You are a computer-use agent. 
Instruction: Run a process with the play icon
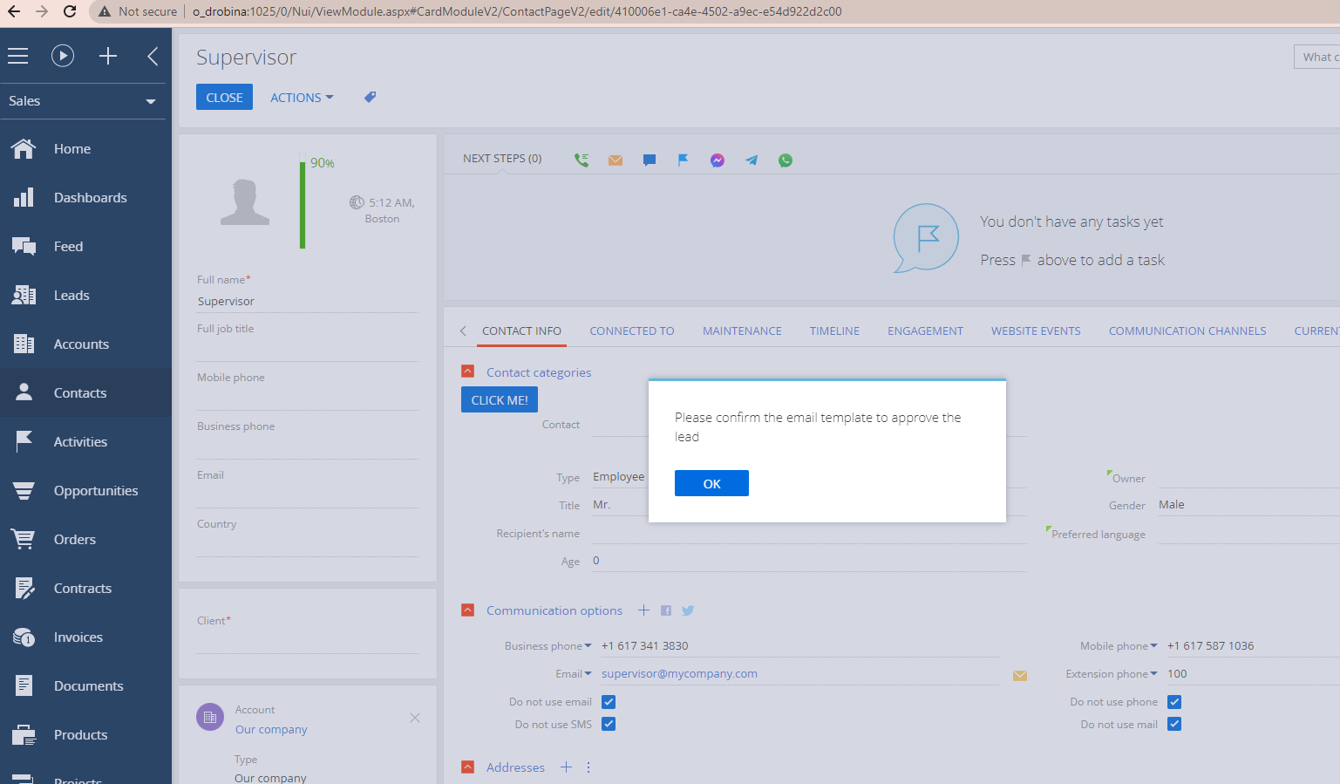click(x=63, y=56)
